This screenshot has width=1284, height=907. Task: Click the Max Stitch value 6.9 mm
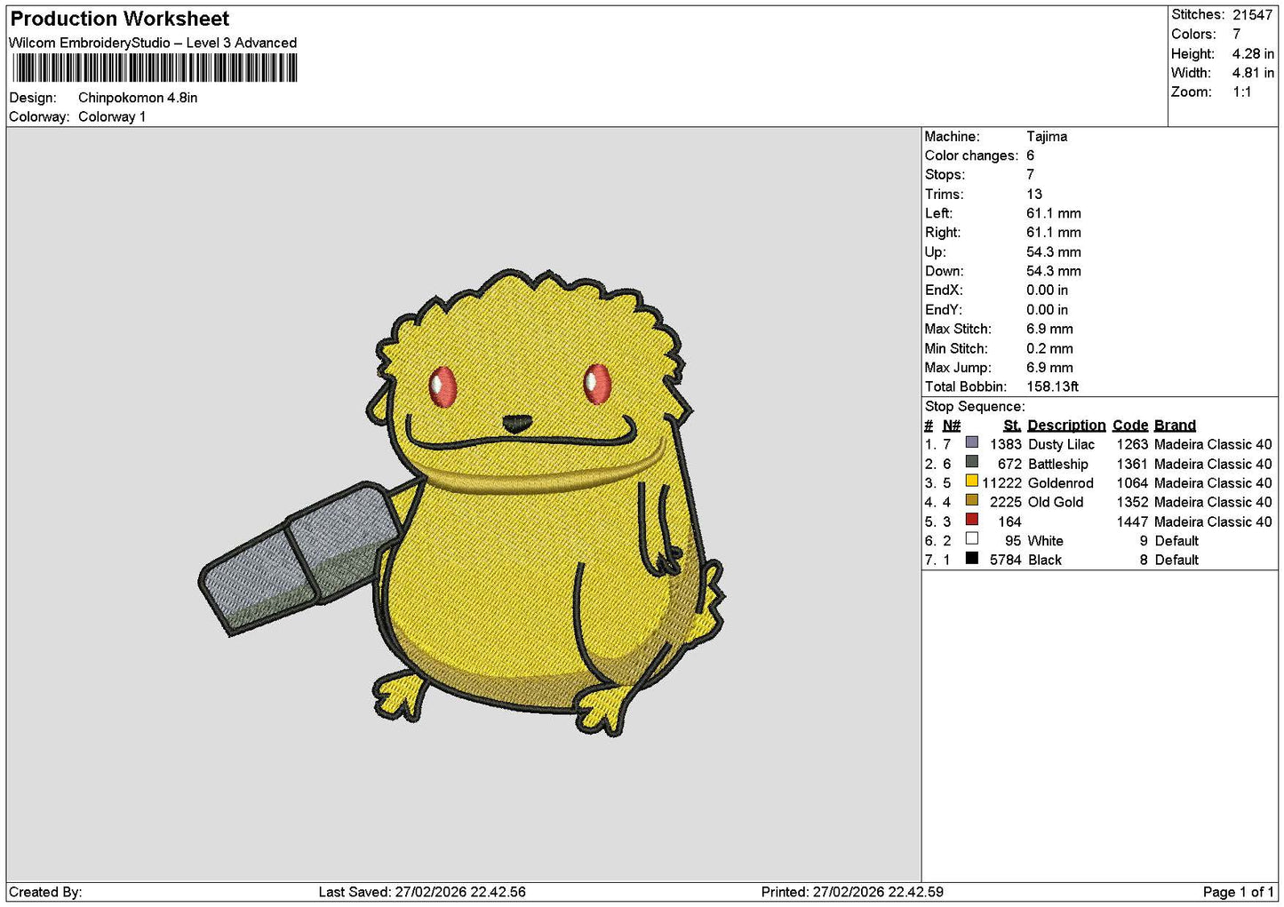click(1049, 329)
